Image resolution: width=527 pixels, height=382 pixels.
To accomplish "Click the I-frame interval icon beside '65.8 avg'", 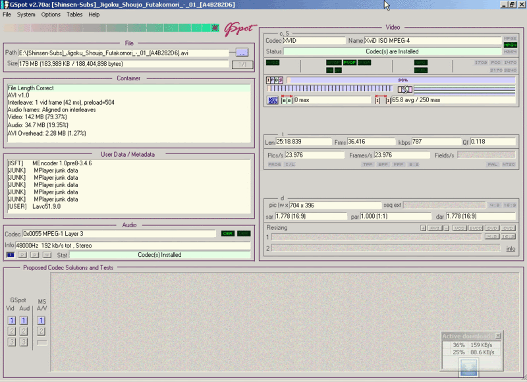I will point(383,100).
